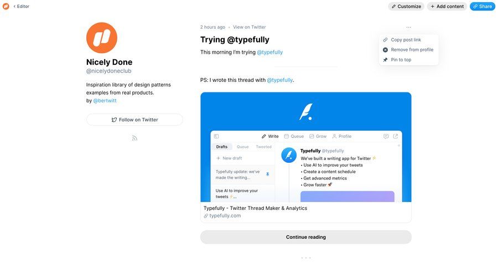Image resolution: width=498 pixels, height=268 pixels.
Task: Click the typefully.com URL below card
Action: 225,216
